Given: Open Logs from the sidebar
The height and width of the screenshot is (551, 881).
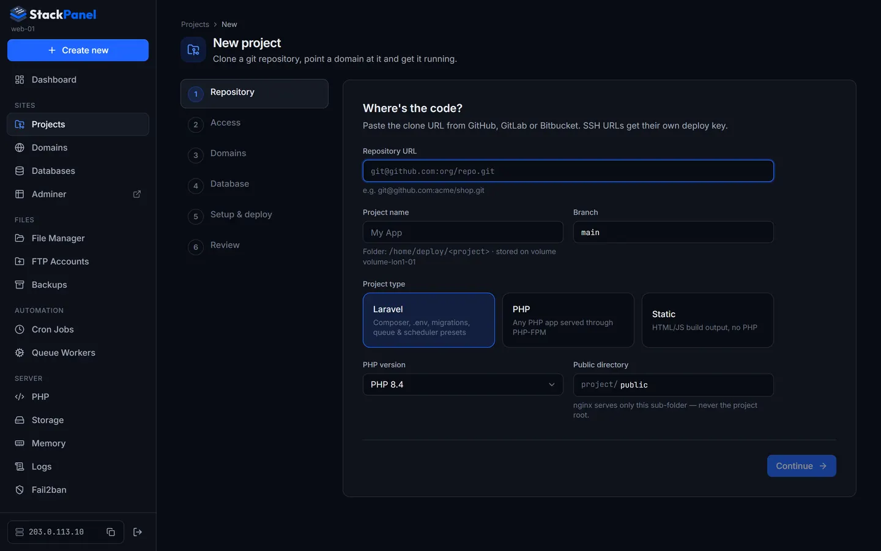Looking at the screenshot, I should tap(78, 467).
